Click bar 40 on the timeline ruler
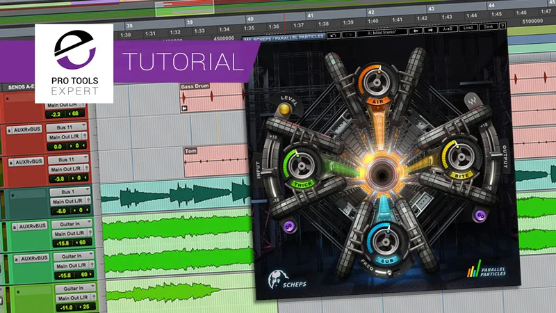The height and width of the screenshot is (313, 556). pyautogui.click(x=250, y=19)
